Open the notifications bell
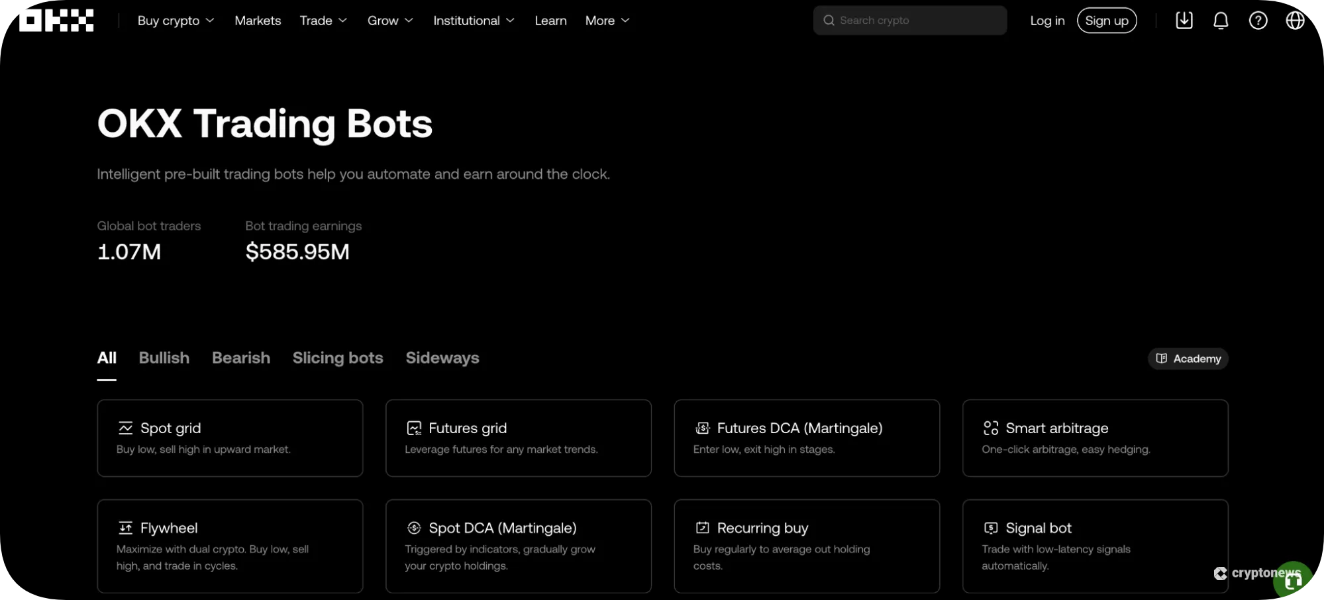This screenshot has width=1324, height=600. pos(1220,20)
